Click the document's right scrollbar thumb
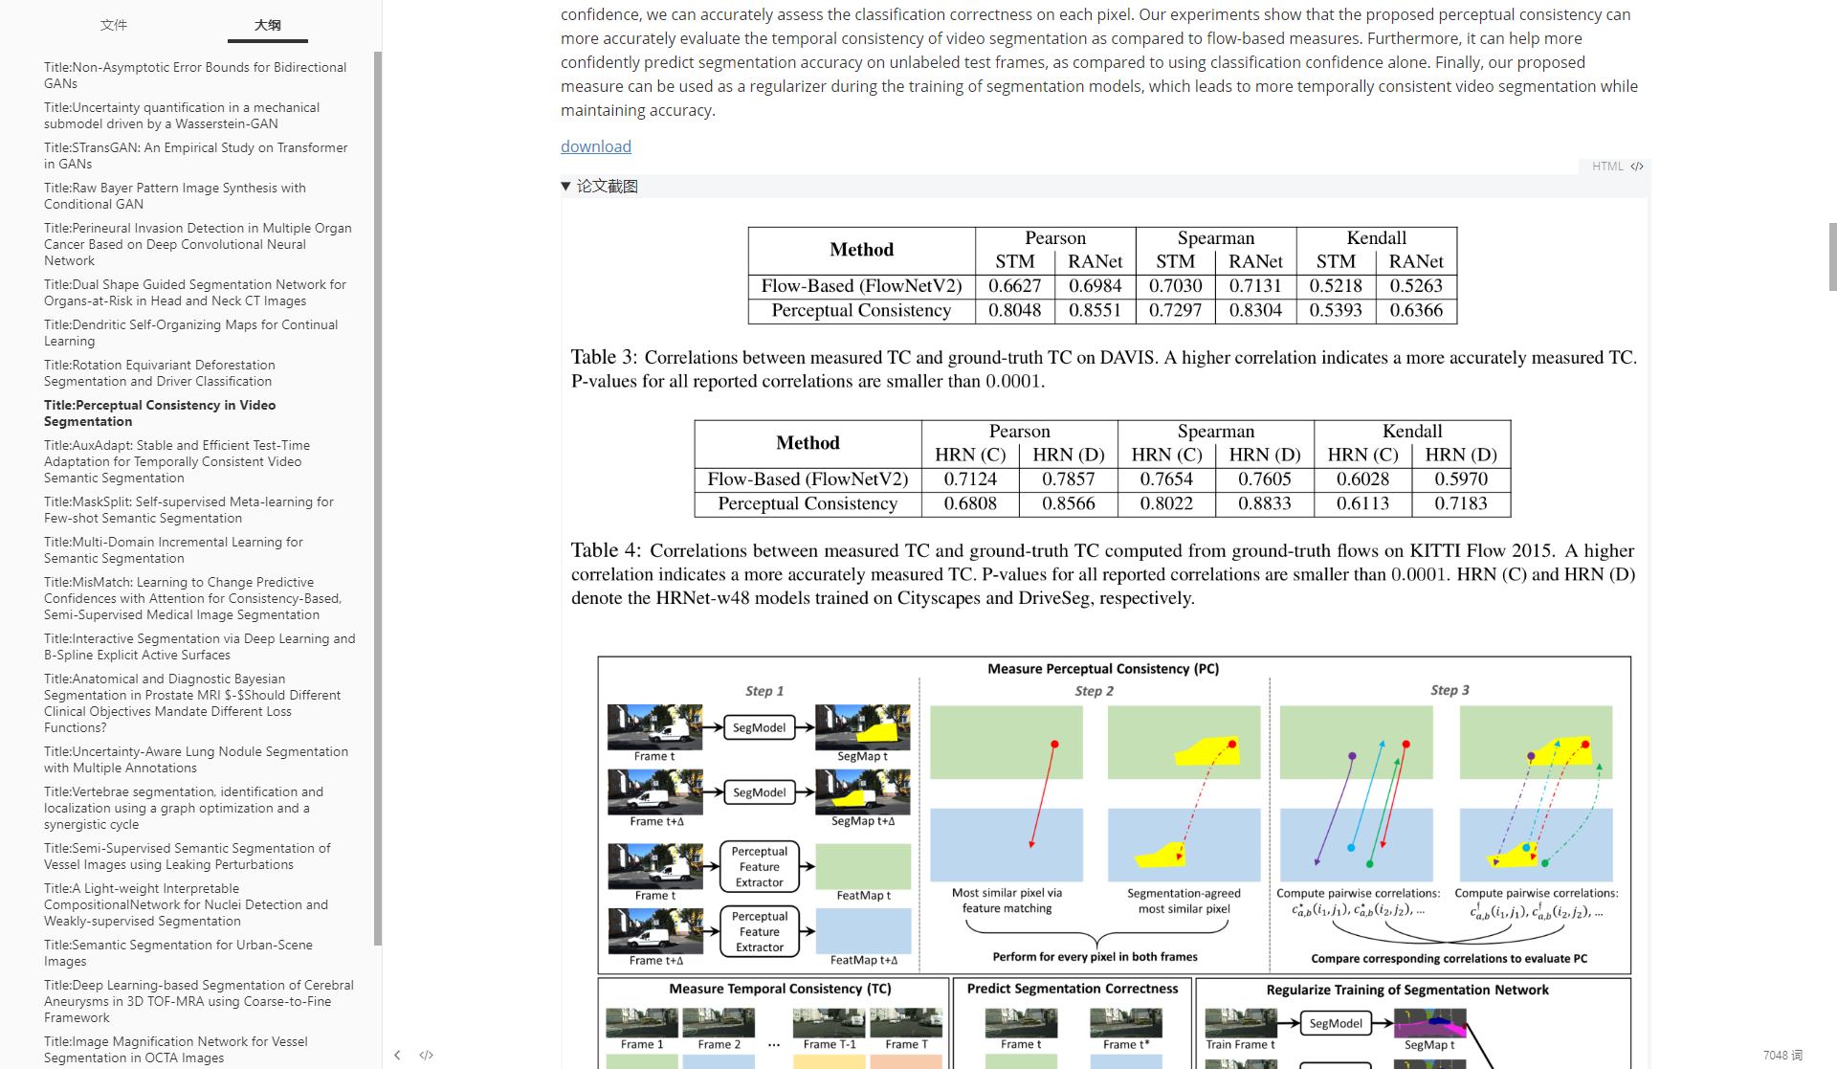Screen dimensions: 1837x1069 pos(1831,256)
